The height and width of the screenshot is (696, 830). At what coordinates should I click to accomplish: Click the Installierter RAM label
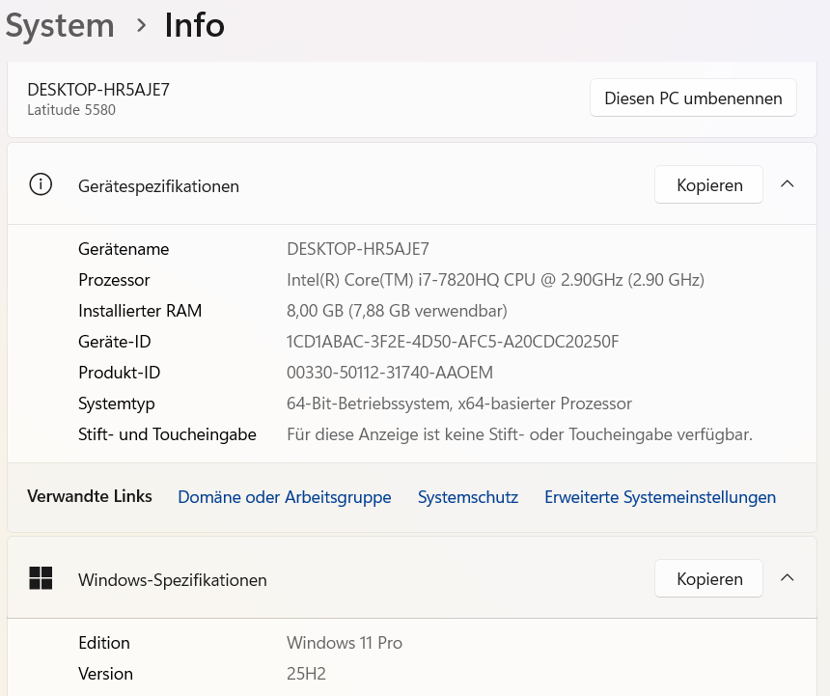[x=140, y=311]
